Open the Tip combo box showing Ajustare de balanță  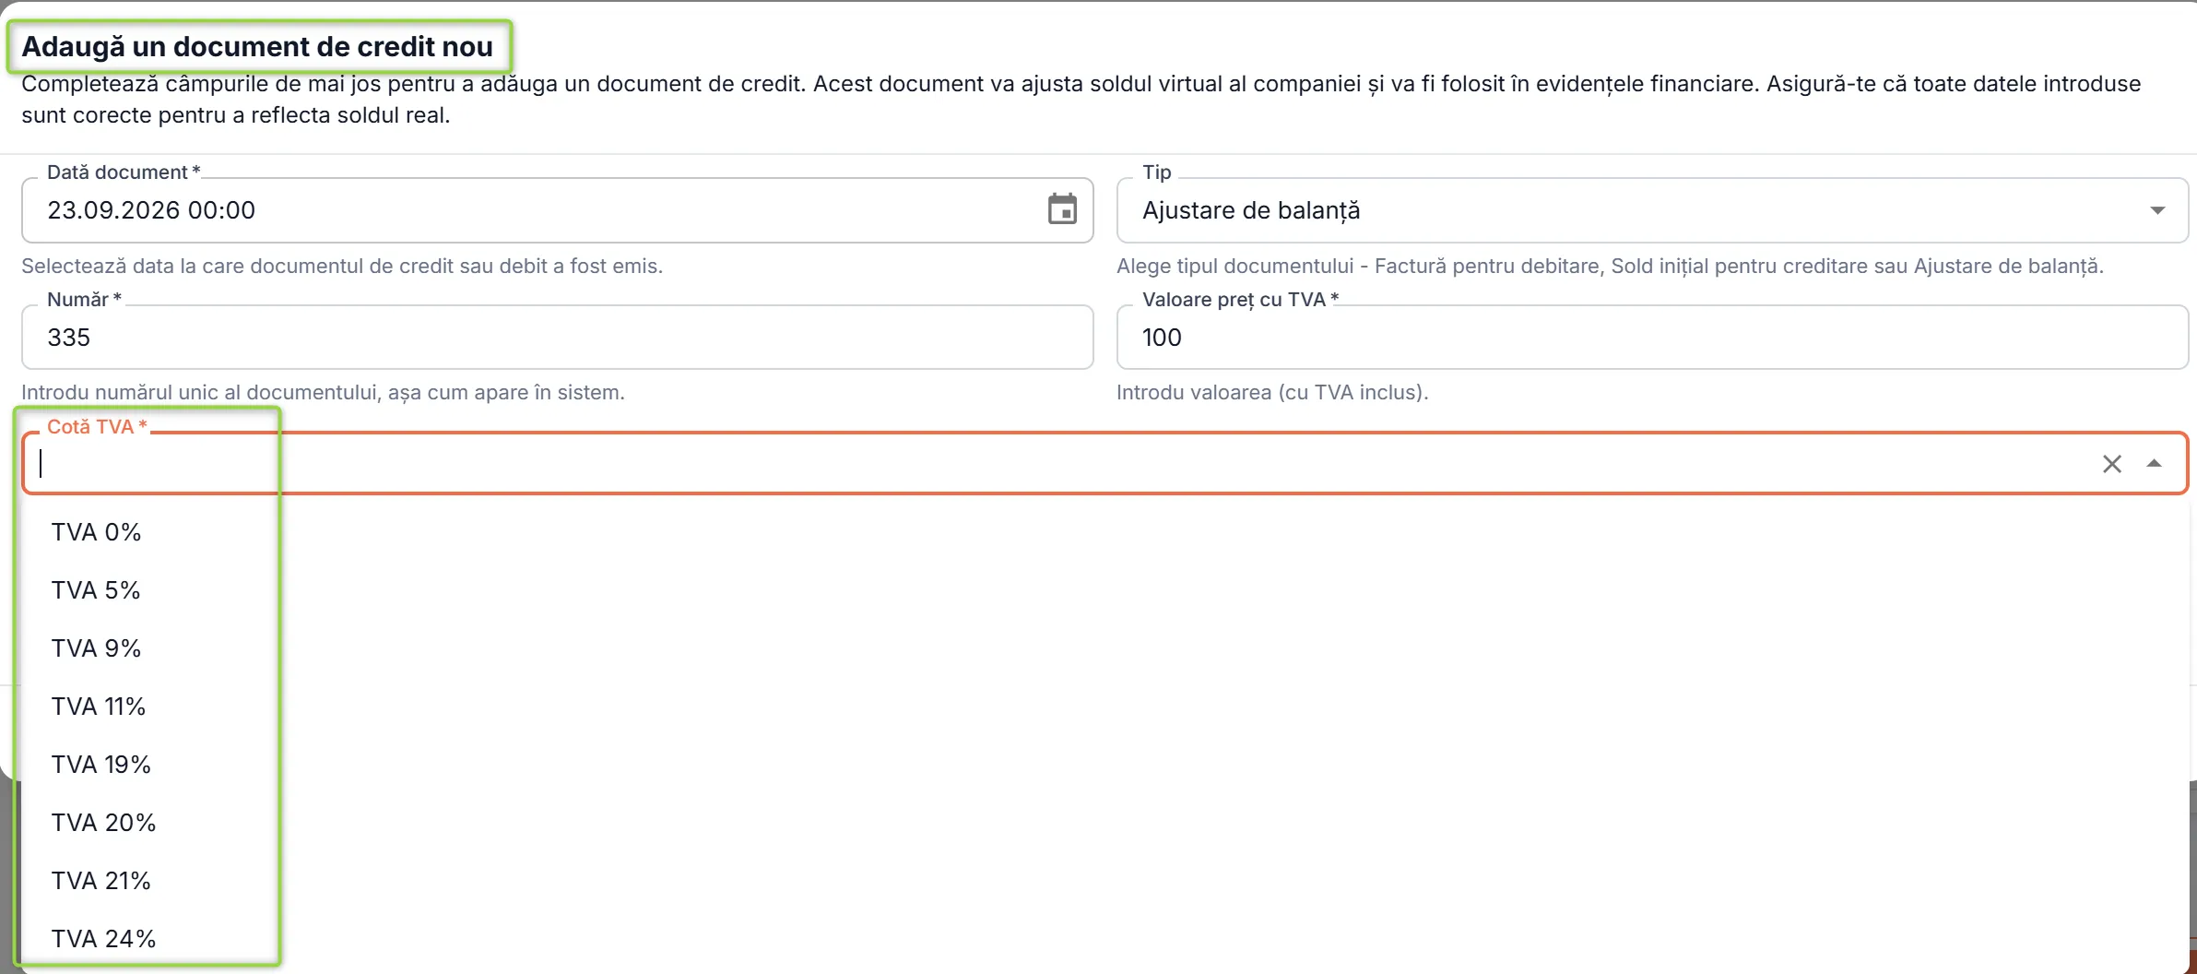pyautogui.click(x=1652, y=210)
